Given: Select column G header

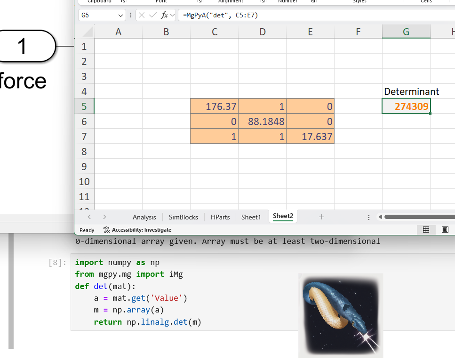Looking at the screenshot, I should 406,32.
